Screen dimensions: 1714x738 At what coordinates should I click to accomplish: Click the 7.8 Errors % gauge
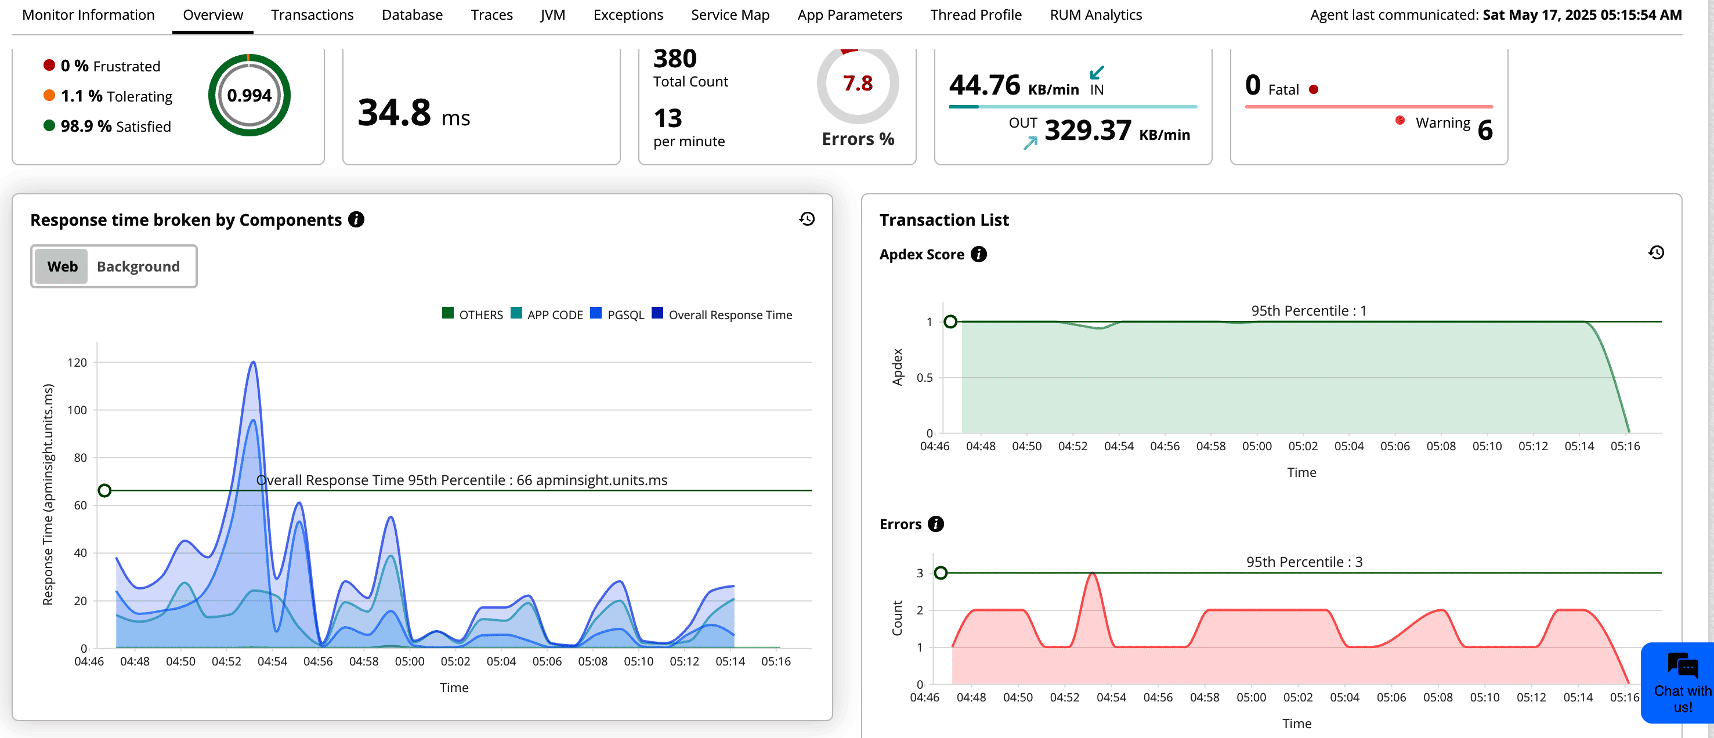tap(857, 84)
